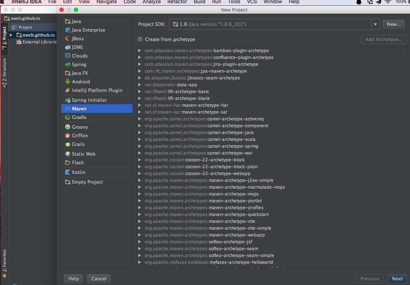Screen dimensions: 410x285
Task: Select the camel-archetype-spring row
Action: [x=272, y=146]
